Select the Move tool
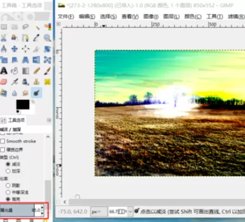The height and width of the screenshot is (222, 245). pos(15,49)
